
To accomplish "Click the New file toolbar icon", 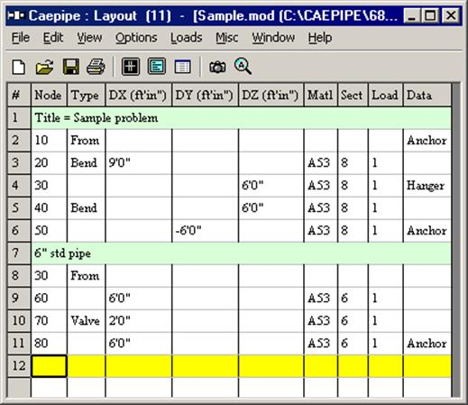I will tap(19, 67).
